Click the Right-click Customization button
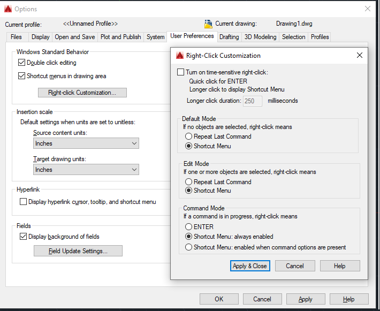This screenshot has width=380, height=311. pos(82,93)
